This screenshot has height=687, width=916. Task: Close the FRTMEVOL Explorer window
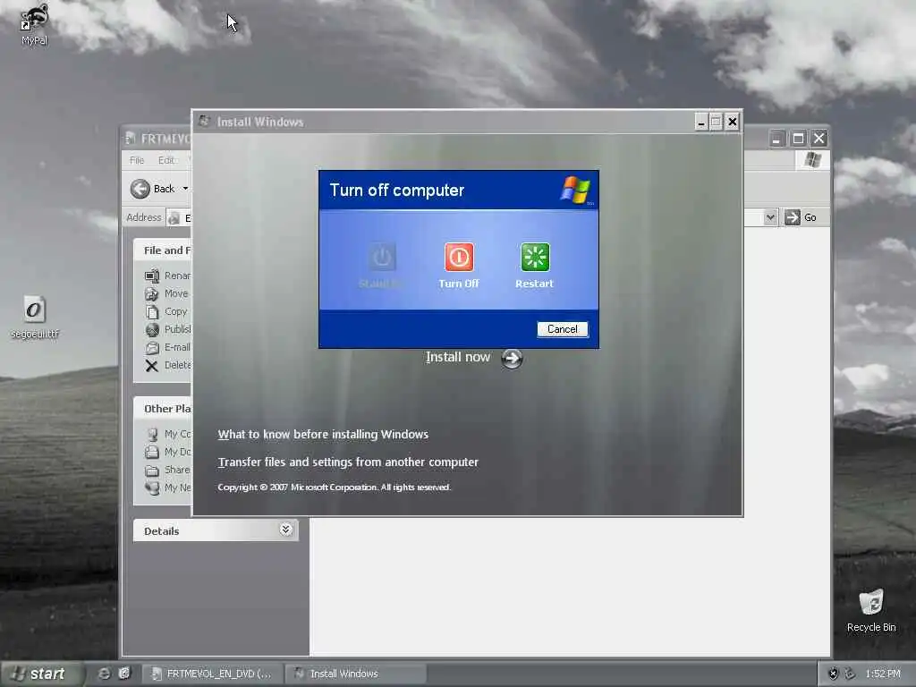[x=819, y=139]
